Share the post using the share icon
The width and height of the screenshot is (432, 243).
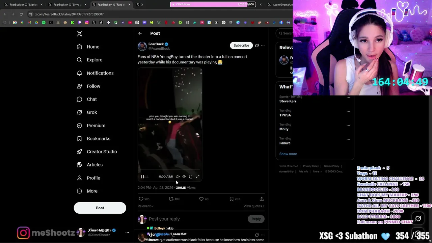pyautogui.click(x=262, y=199)
